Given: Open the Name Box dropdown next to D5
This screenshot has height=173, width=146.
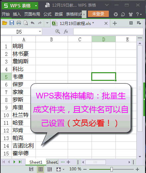Looking at the screenshot, I should click(x=40, y=32).
